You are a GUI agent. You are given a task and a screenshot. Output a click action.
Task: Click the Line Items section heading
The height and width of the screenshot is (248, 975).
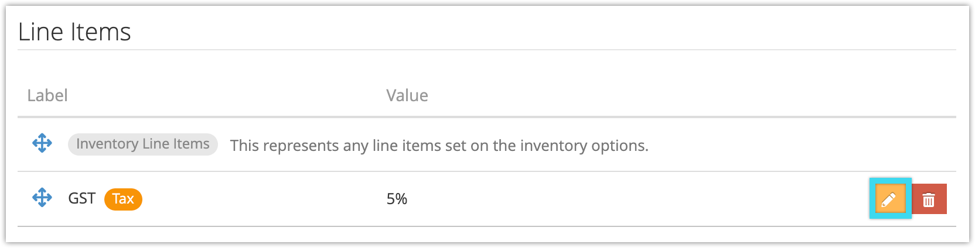click(74, 32)
